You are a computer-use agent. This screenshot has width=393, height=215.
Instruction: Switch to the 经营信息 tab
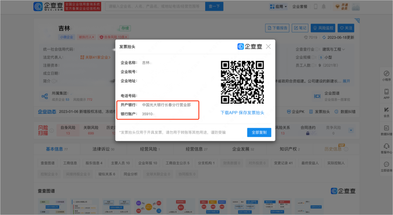[x=196, y=149]
